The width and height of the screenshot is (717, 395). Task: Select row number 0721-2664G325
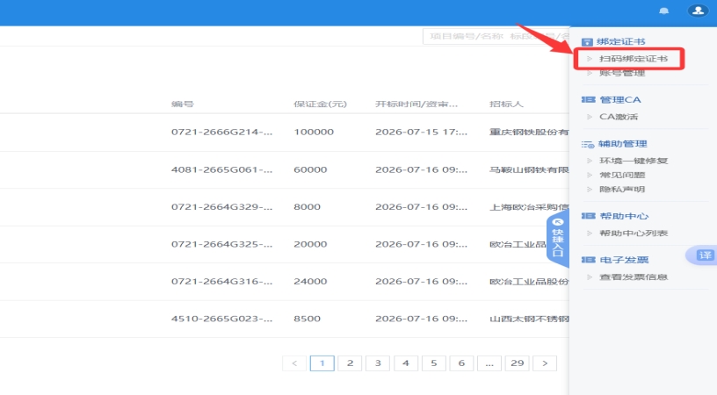(221, 244)
